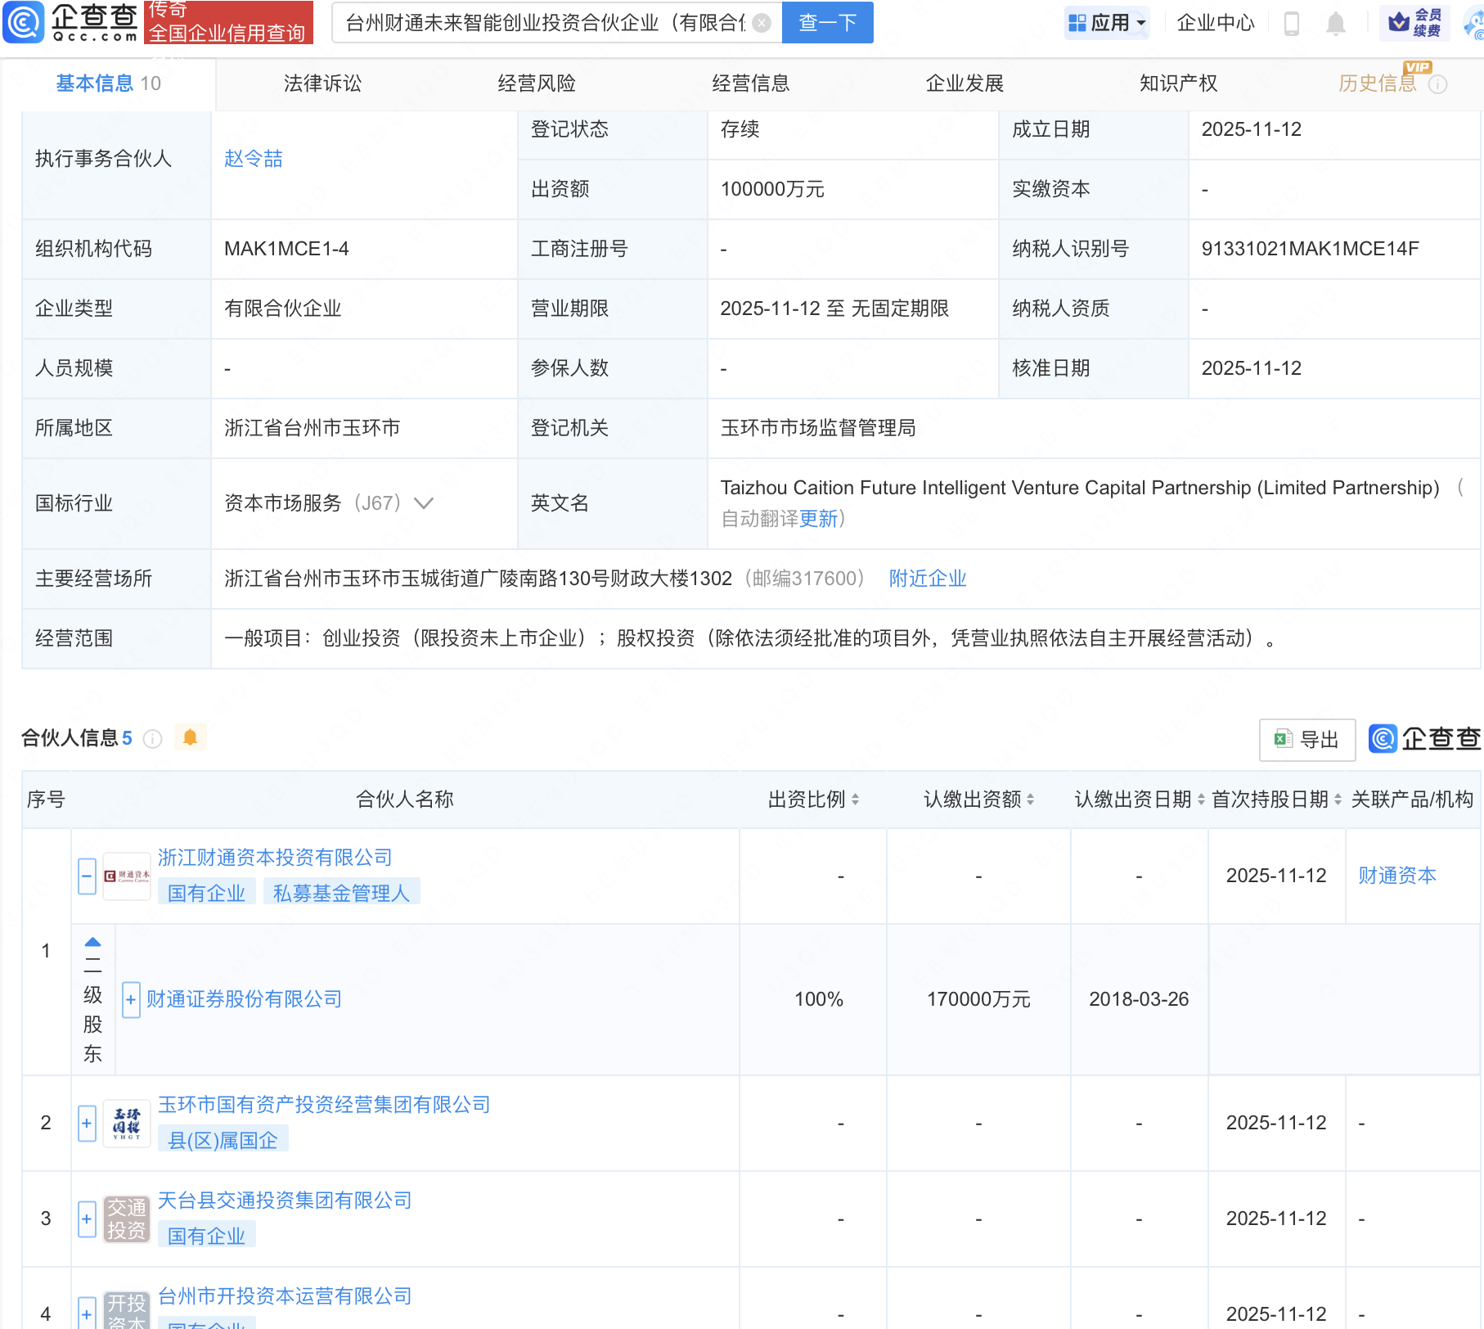The height and width of the screenshot is (1329, 1484).
Task: Expand the 玉环市国有资产投资经营集团有限公司 row
Action: point(87,1123)
